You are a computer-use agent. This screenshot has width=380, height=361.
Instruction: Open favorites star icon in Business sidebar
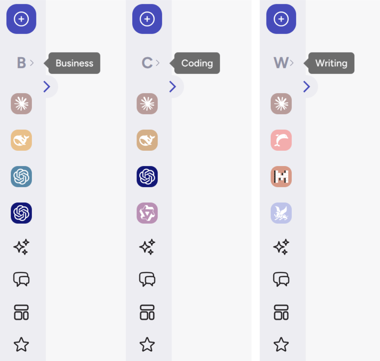[x=21, y=344]
